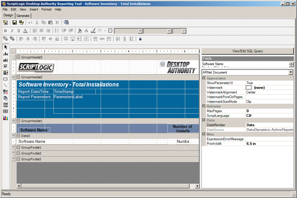Click the Bring to Front icon
Viewport: 297px width, 198px height.
(6, 39)
